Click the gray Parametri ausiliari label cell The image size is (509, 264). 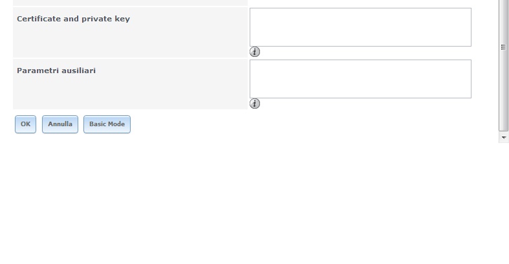130,84
